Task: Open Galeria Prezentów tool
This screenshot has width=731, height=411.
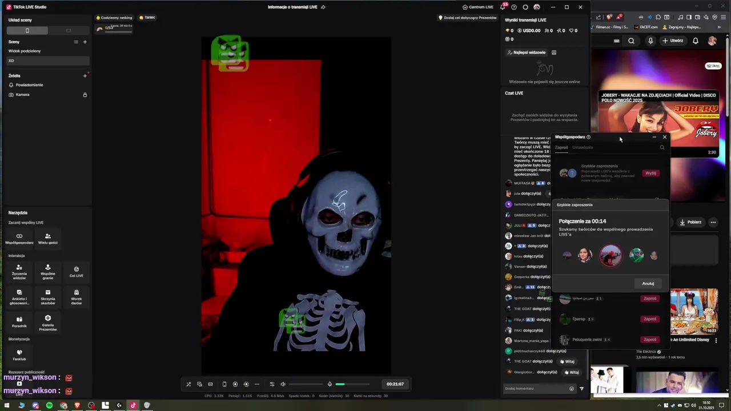Action: tap(48, 323)
